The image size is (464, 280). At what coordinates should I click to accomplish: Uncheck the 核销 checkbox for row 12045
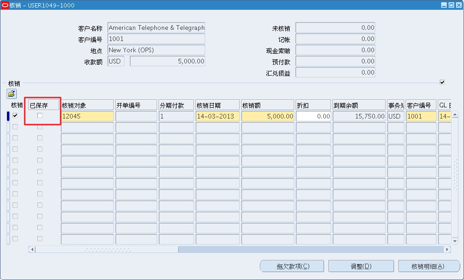[x=15, y=116]
